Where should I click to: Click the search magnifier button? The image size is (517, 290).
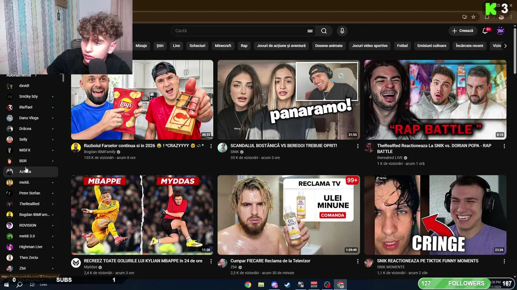[324, 31]
